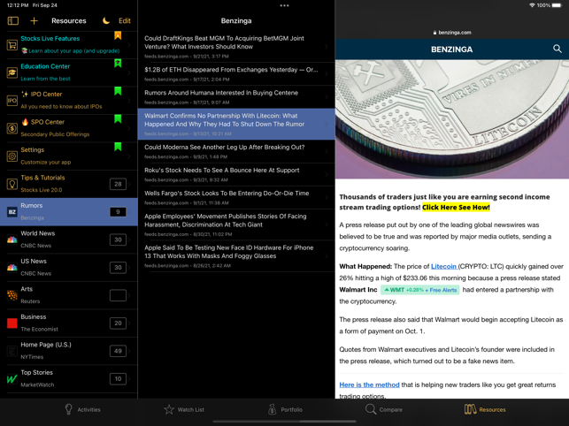
Task: Open Roku's Stock Needs To See A Bounce article
Action: [236, 174]
